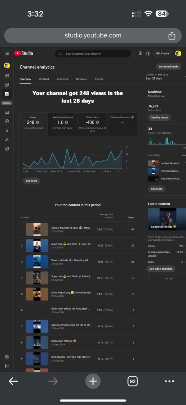
Task: Open the Help question mark icon
Action: (x=148, y=53)
